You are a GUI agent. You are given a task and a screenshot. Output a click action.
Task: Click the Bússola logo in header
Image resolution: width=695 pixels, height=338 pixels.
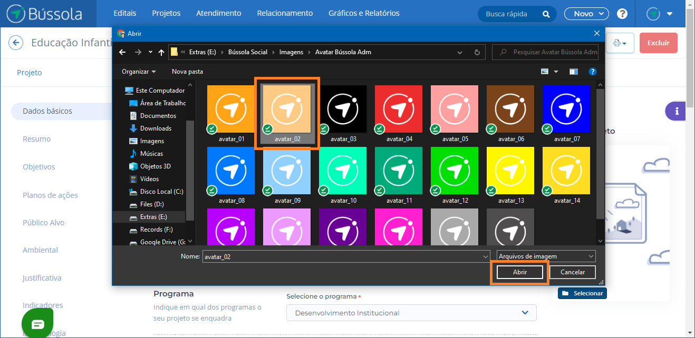[44, 14]
